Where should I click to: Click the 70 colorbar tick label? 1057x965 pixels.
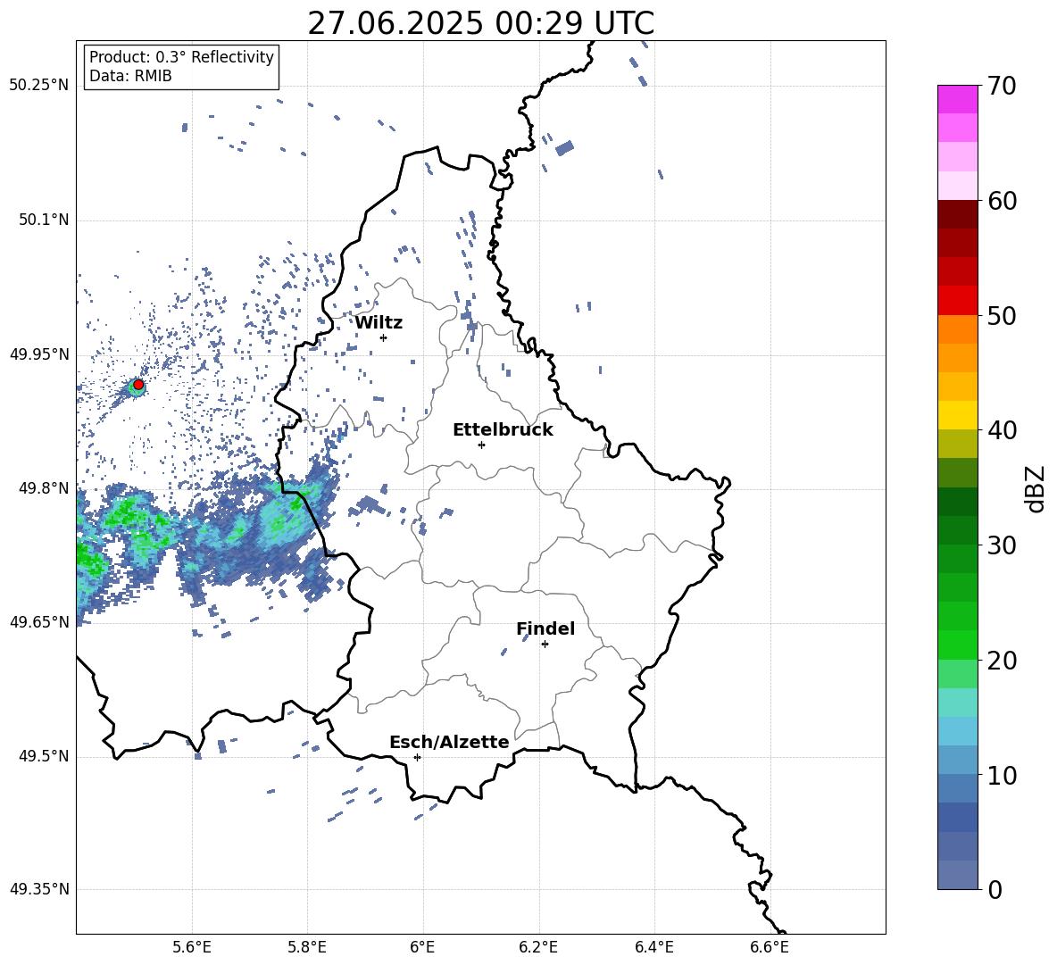click(1001, 87)
